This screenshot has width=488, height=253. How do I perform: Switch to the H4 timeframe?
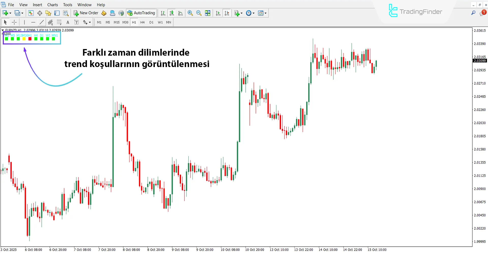tap(142, 22)
